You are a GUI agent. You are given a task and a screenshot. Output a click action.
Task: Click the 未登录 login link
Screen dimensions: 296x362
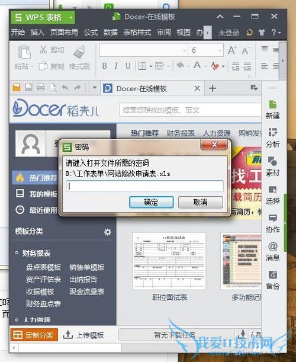point(229,33)
